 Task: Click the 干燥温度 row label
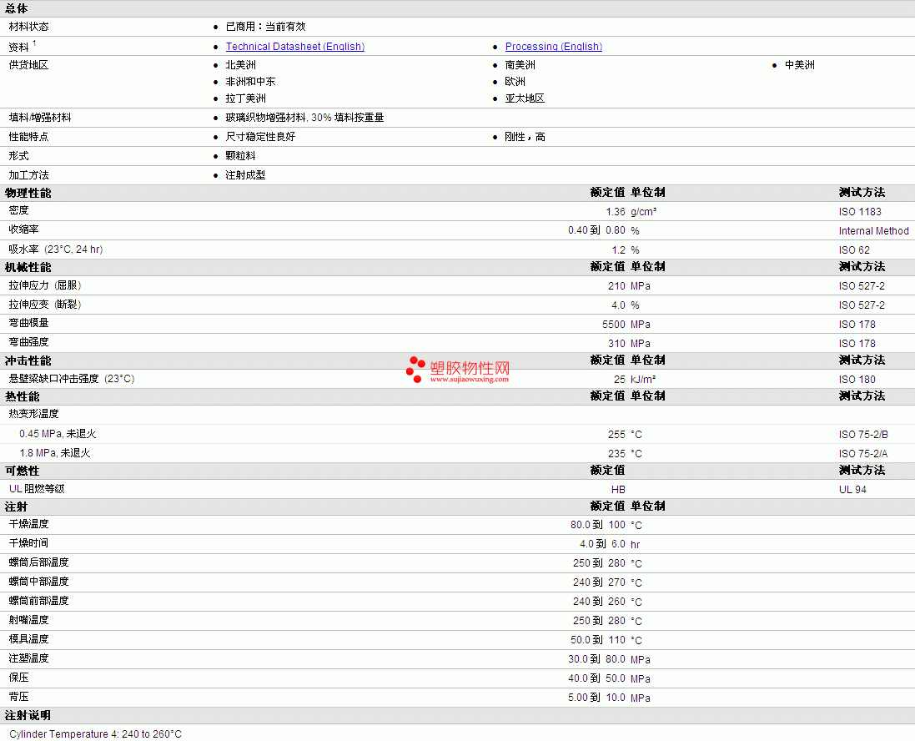tap(28, 524)
